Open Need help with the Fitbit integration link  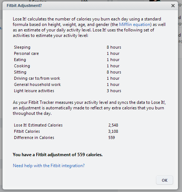[49, 166]
